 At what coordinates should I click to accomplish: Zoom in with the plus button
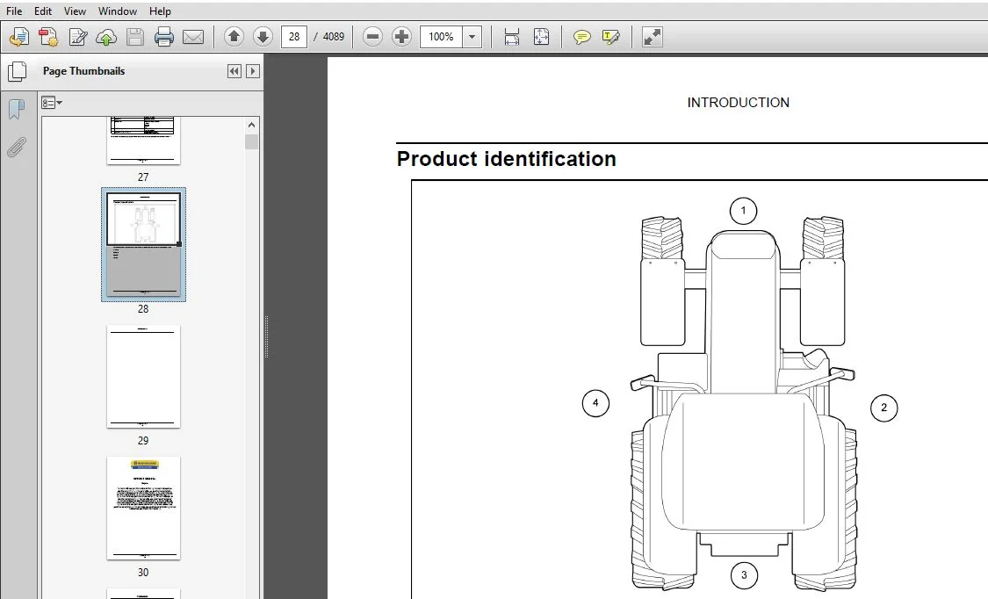401,37
